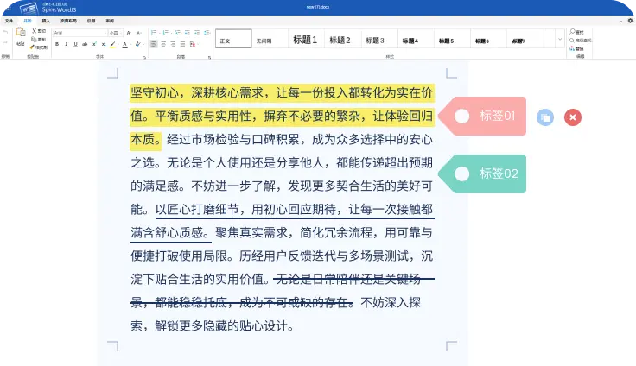636x366 pixels.
Task: Toggle underline formatting
Action: [x=75, y=44]
